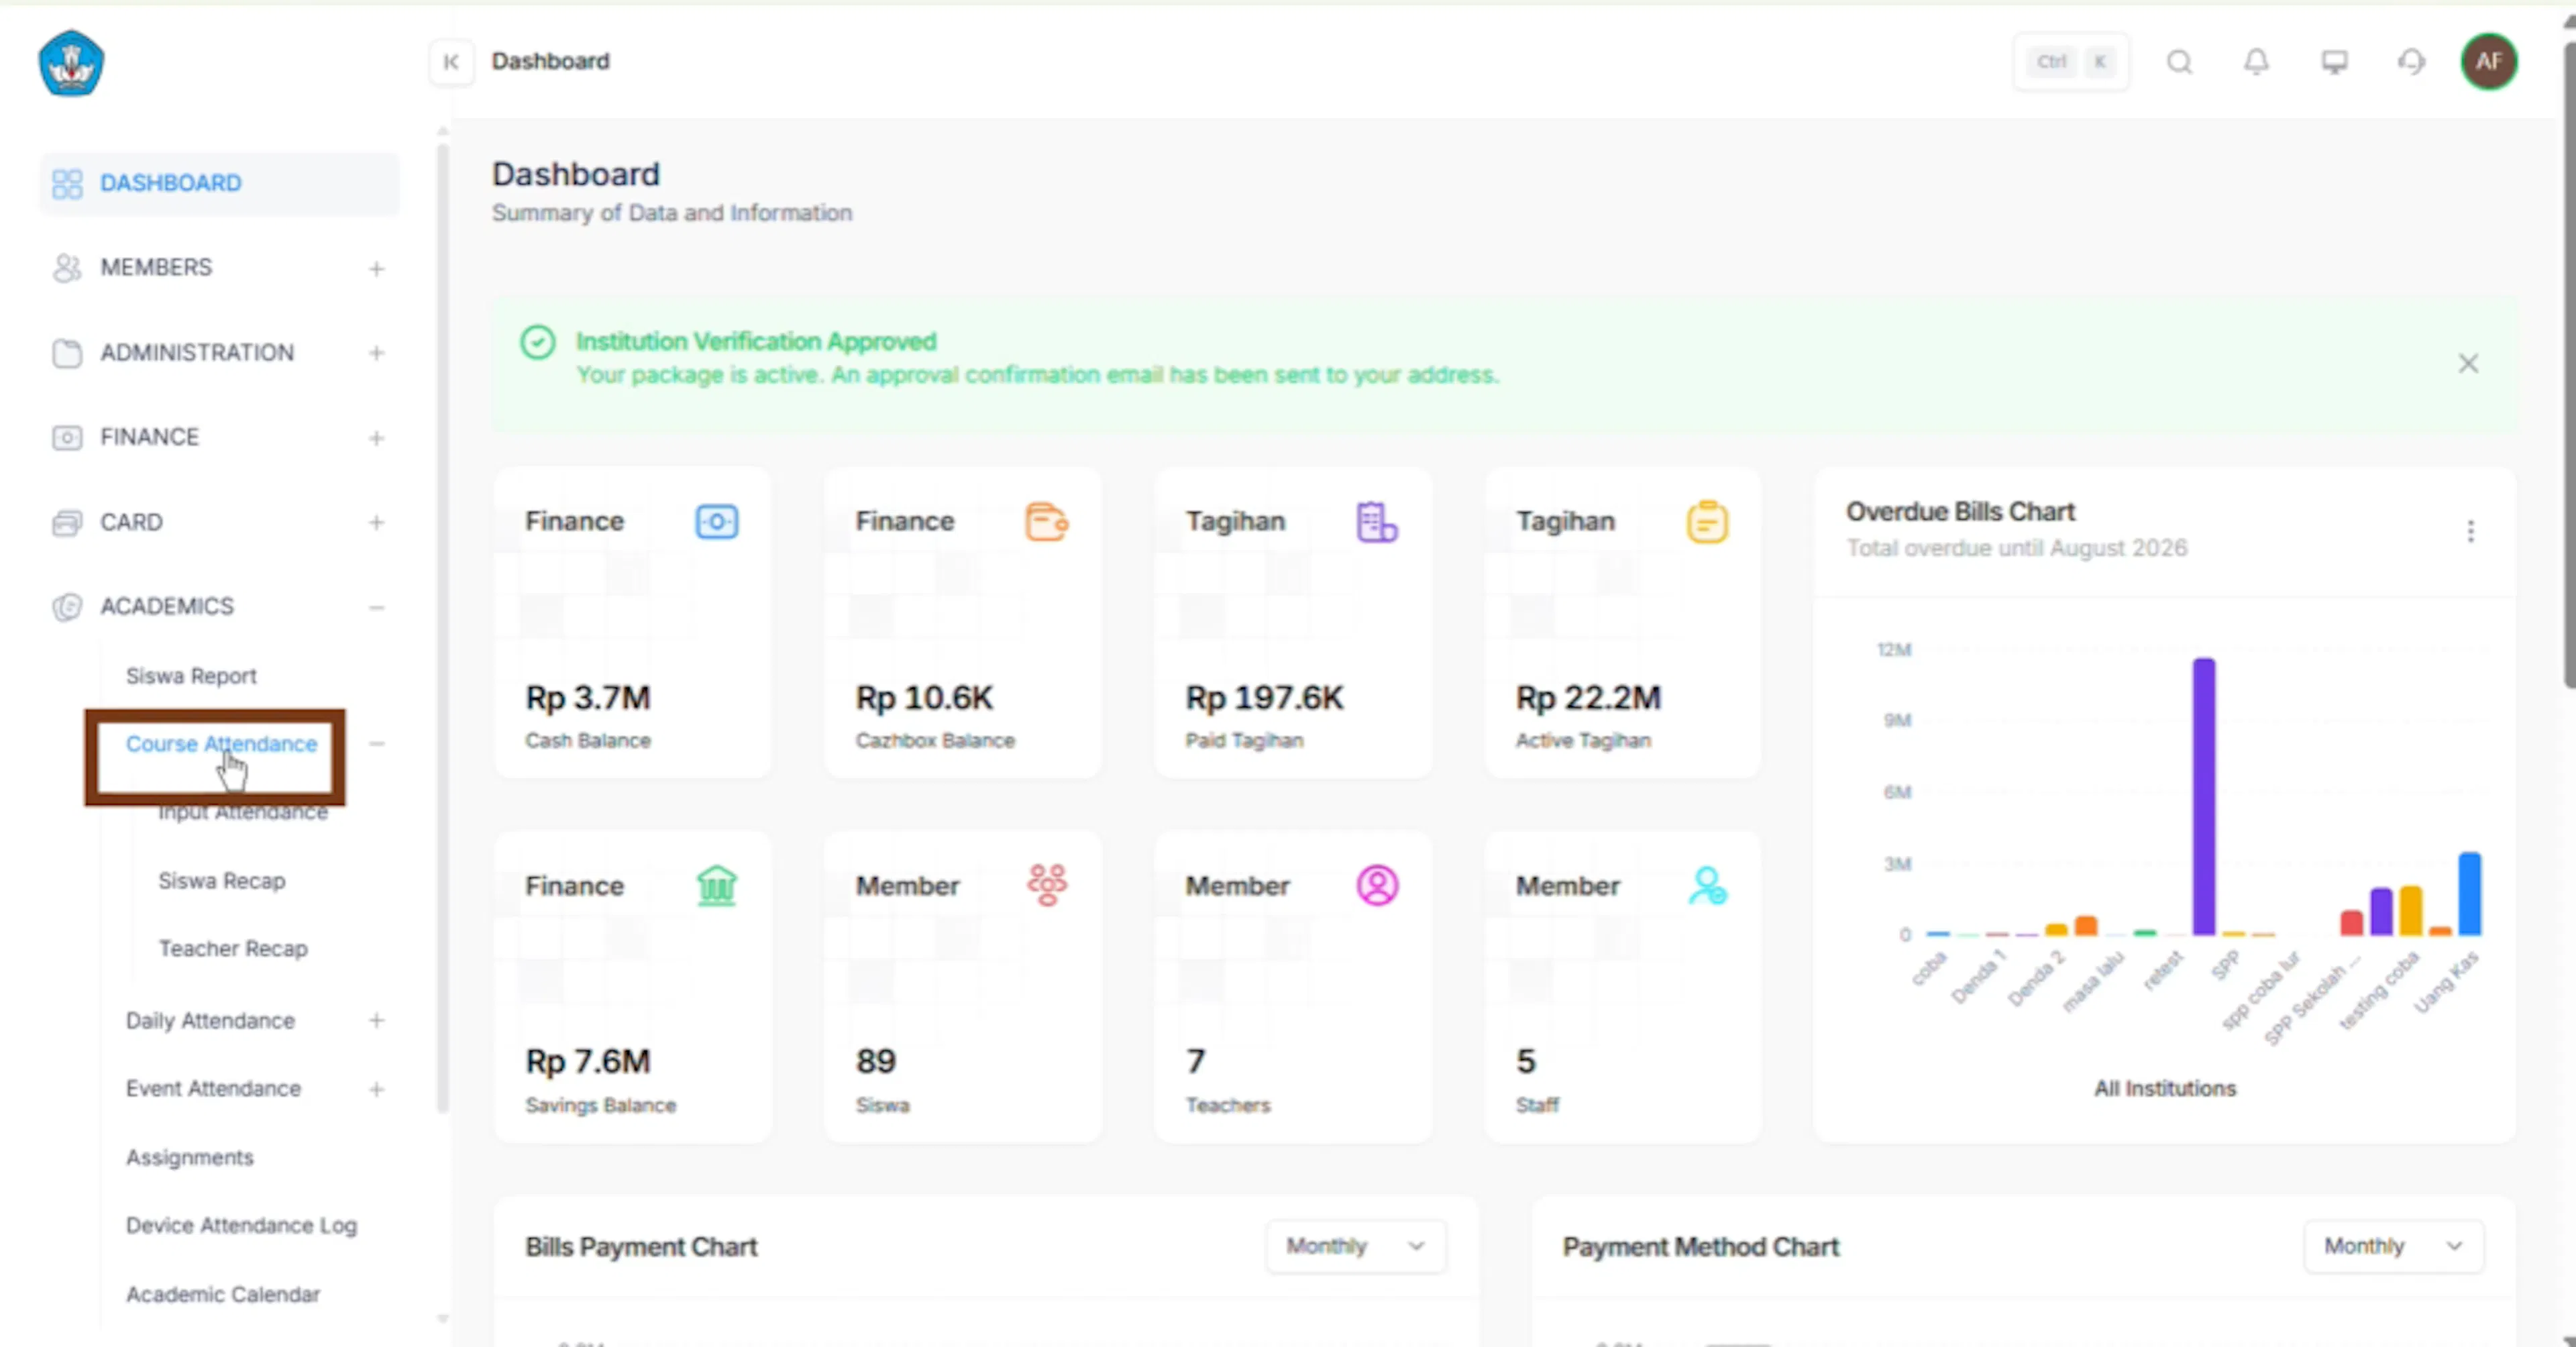Click the tall blue bar at the chart's right end
This screenshot has height=1347, width=2576.
pyautogui.click(x=2469, y=894)
